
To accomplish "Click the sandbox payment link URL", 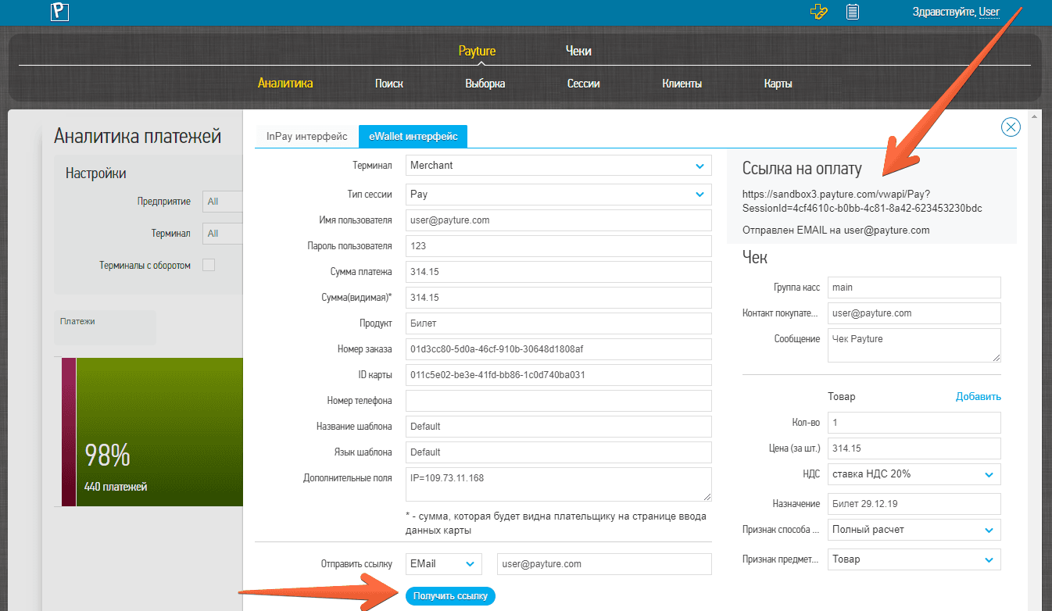I will (862, 202).
